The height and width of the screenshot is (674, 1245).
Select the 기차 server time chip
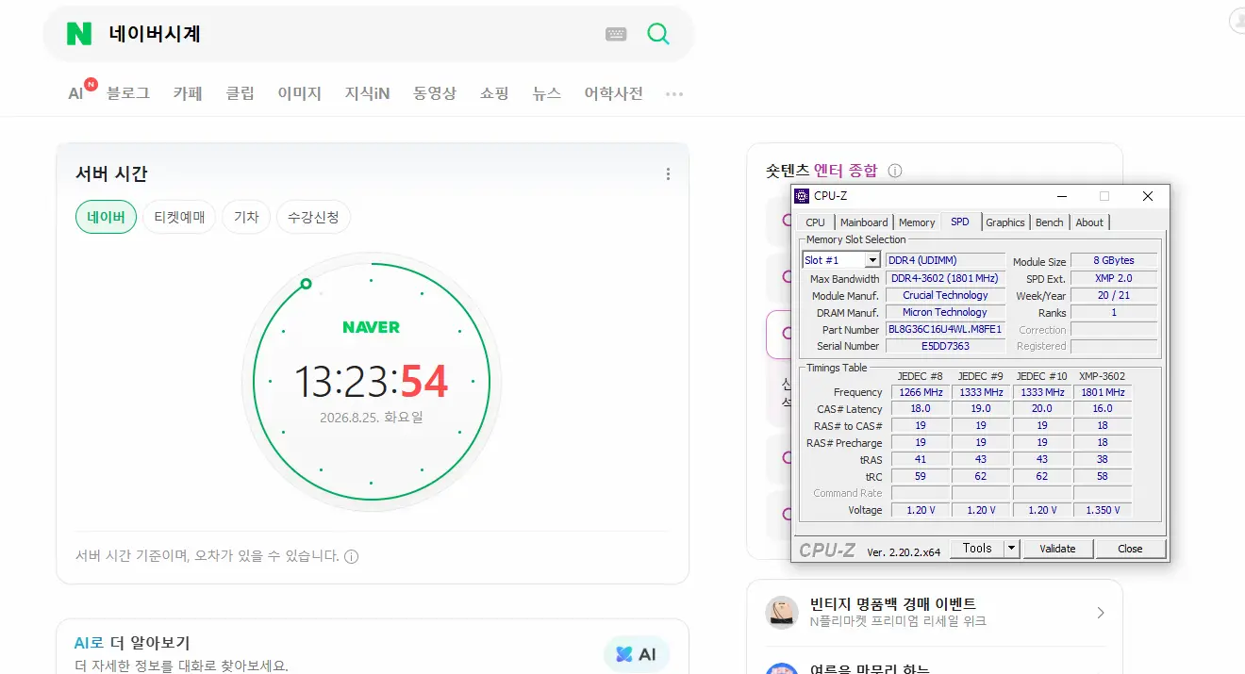pyautogui.click(x=246, y=217)
